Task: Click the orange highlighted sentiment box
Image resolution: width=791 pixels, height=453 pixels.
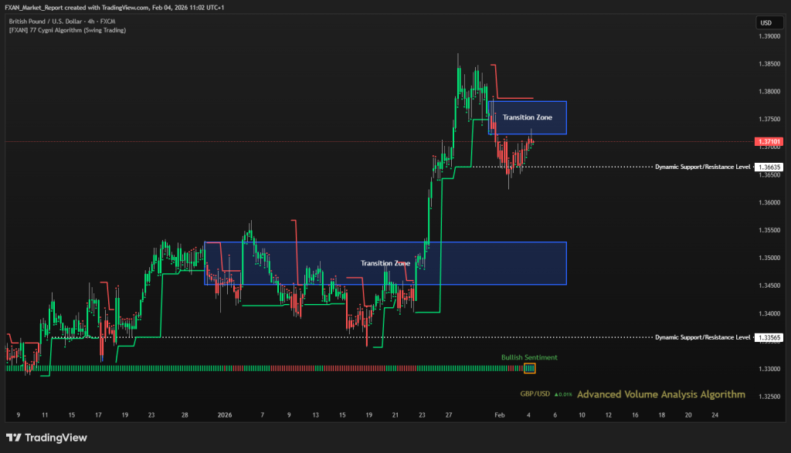Action: [529, 368]
